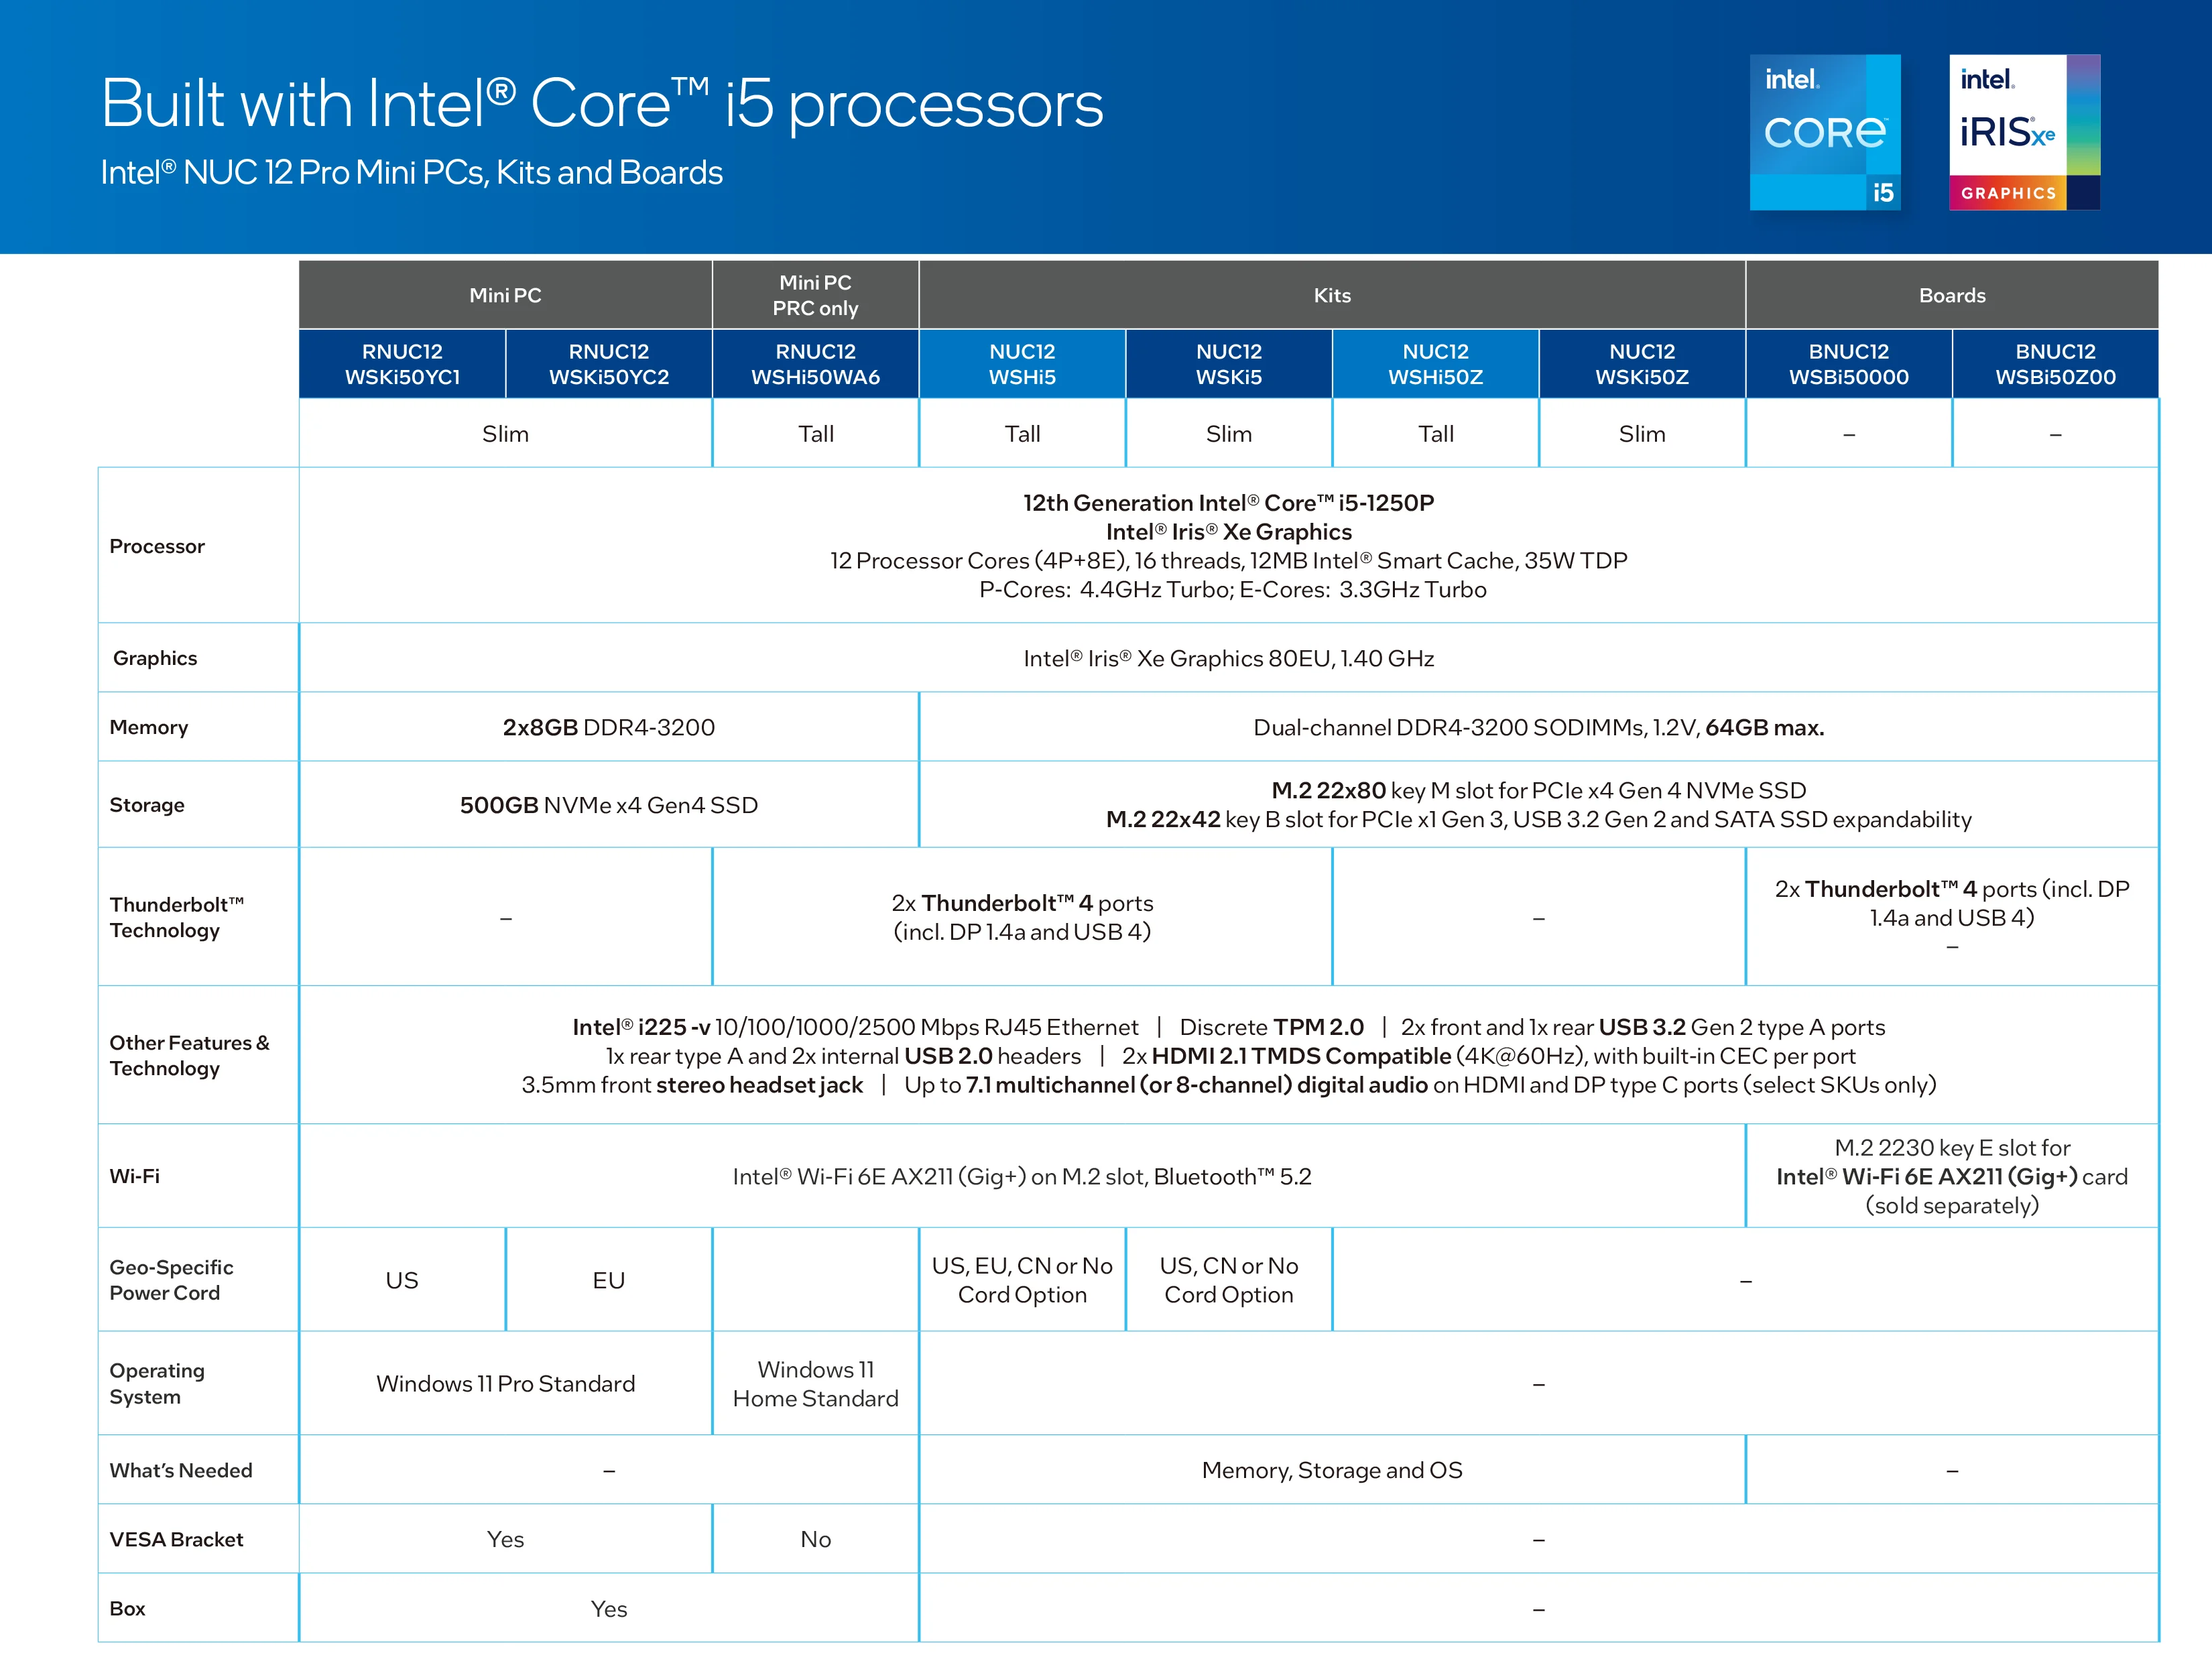2212x1659 pixels.
Task: Click the Built with Intel Core i5 title
Action: (x=602, y=104)
